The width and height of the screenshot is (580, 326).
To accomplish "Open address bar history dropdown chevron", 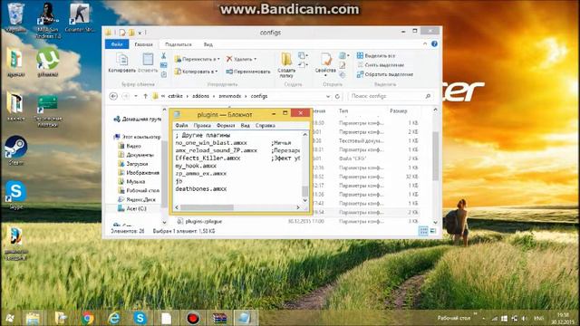I will coord(328,96).
